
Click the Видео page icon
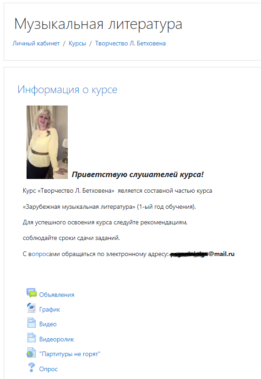point(31,323)
